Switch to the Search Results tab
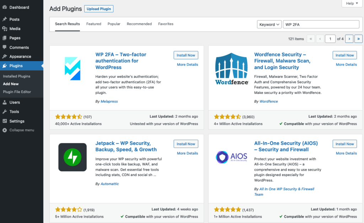The width and height of the screenshot is (364, 223). click(x=67, y=24)
